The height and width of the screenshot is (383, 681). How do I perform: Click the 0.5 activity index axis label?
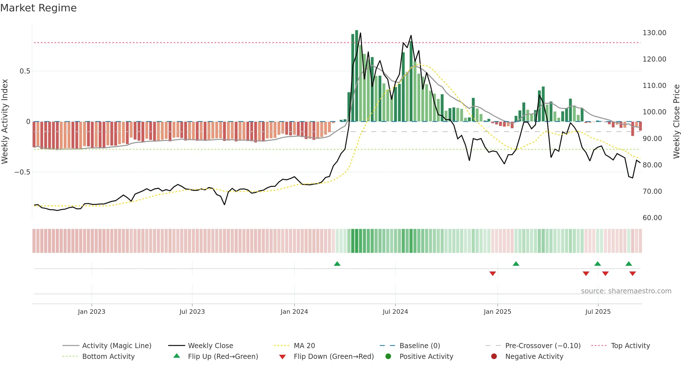[x=25, y=71]
